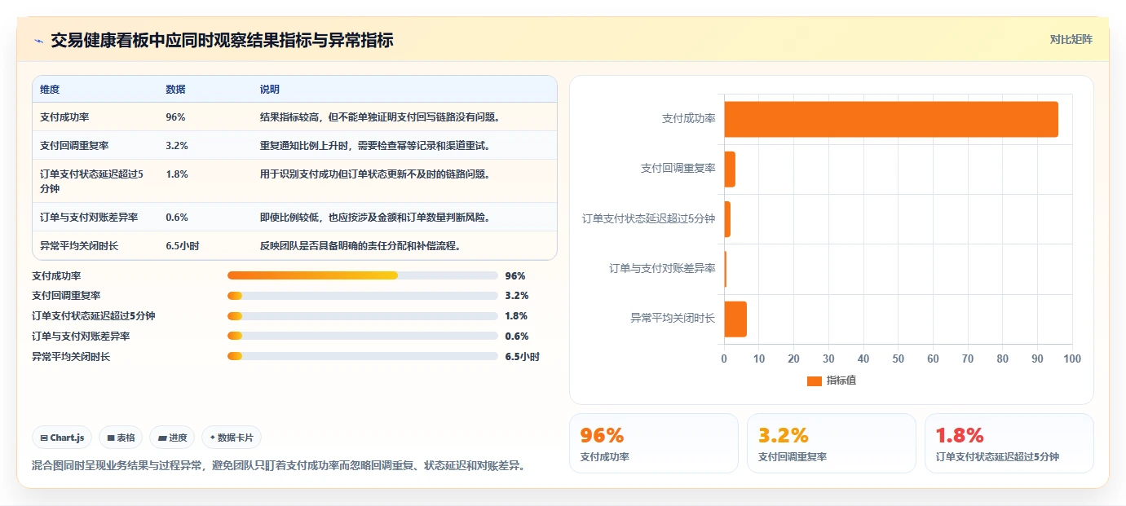
Task: Click the orange 指标值 legend color box
Action: [x=814, y=381]
